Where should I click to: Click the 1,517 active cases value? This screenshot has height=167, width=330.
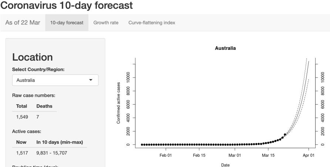coord(22,153)
